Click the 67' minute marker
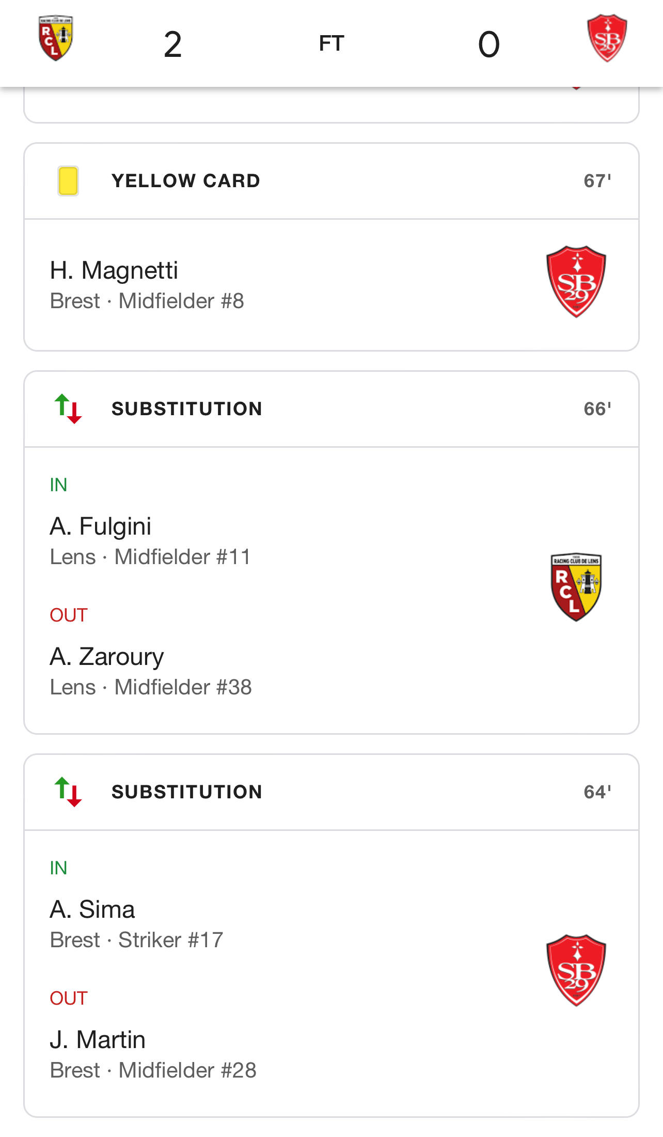 (x=597, y=181)
